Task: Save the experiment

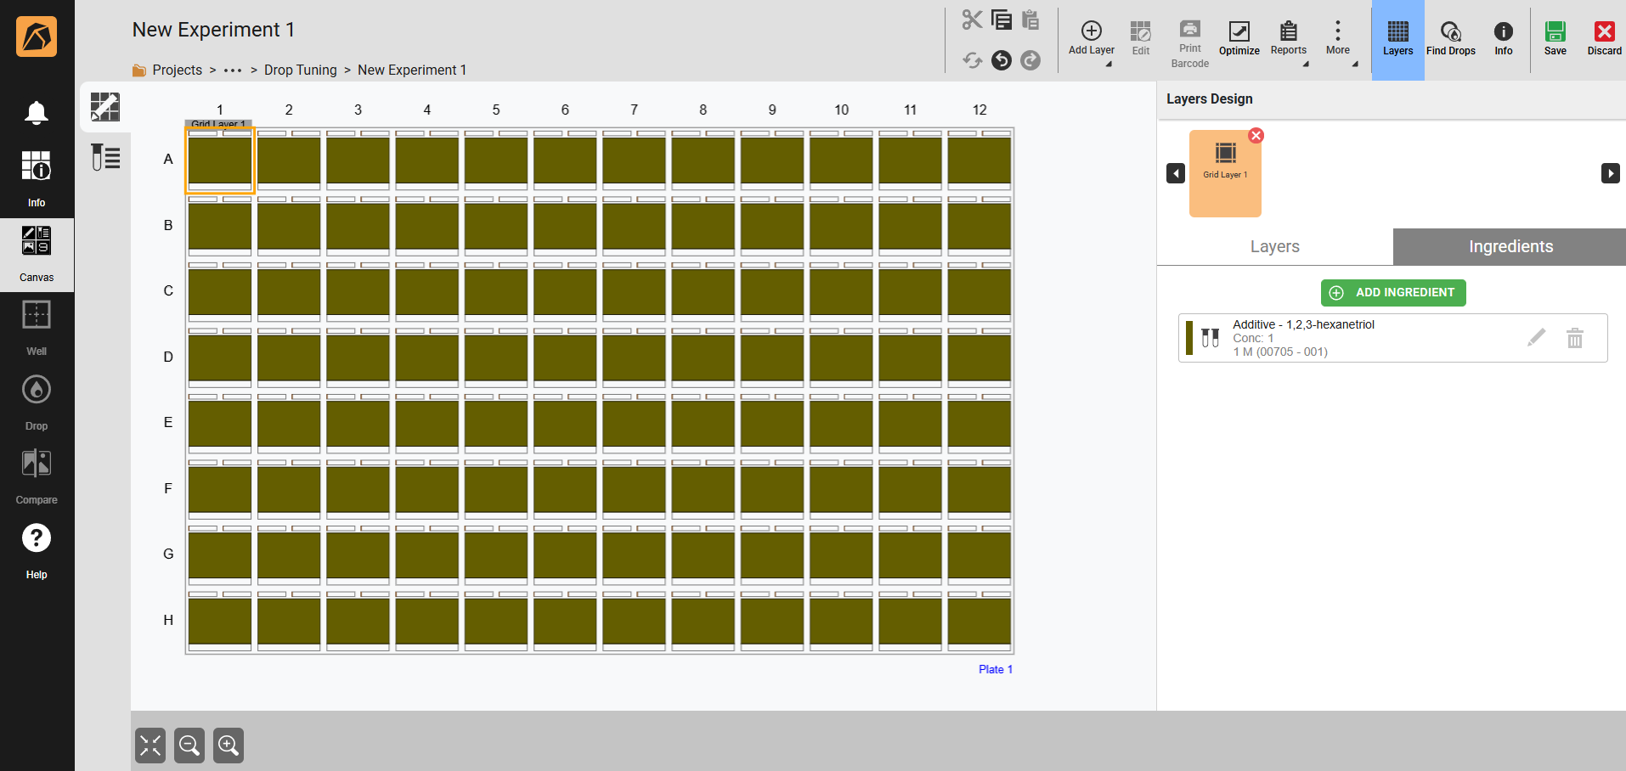Action: [x=1555, y=39]
